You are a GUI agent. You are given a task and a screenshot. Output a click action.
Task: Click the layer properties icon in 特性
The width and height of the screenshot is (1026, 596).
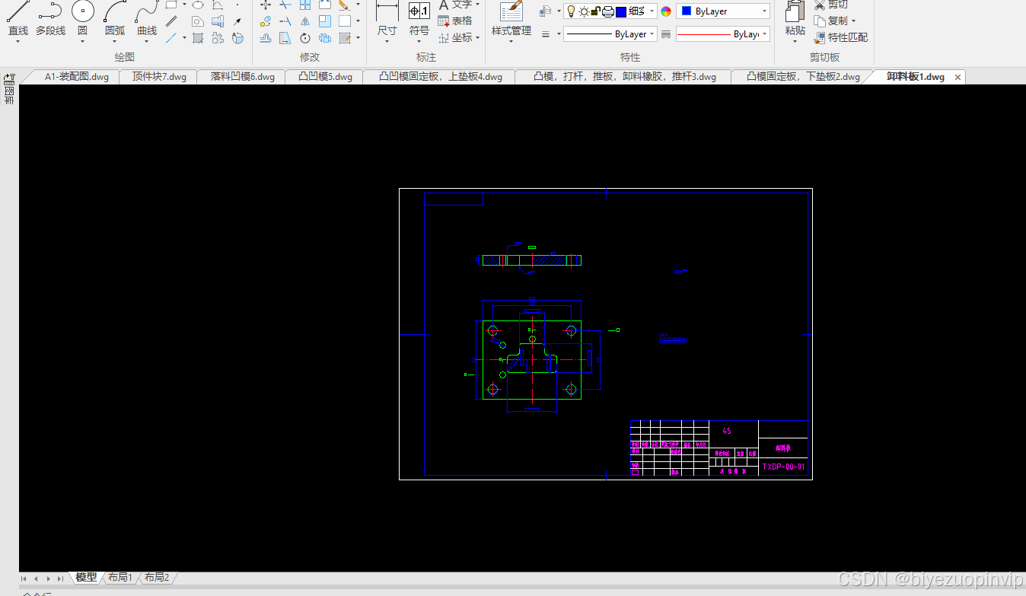[546, 11]
